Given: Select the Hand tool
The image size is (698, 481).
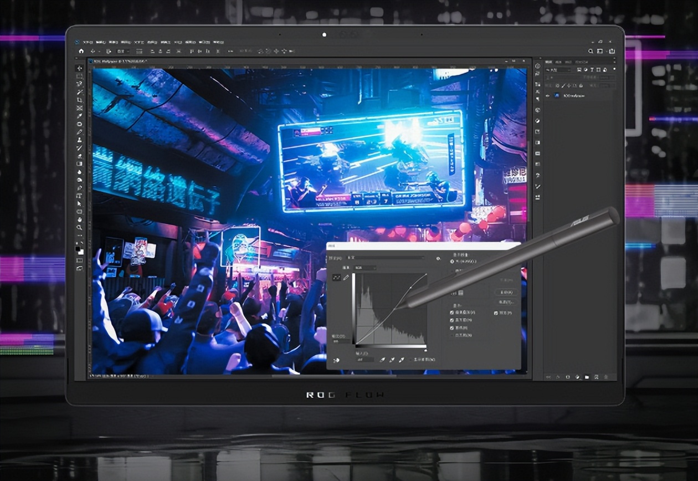Looking at the screenshot, I should (x=80, y=219).
